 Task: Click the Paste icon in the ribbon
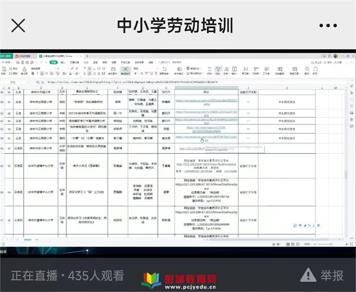pyautogui.click(x=4, y=69)
